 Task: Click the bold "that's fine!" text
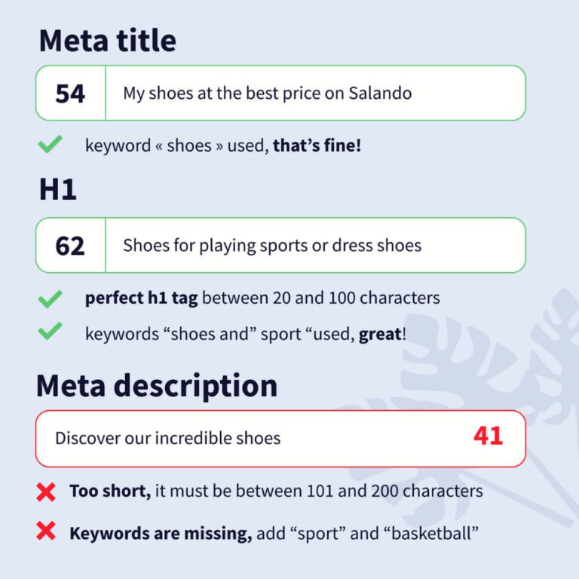[x=317, y=145]
